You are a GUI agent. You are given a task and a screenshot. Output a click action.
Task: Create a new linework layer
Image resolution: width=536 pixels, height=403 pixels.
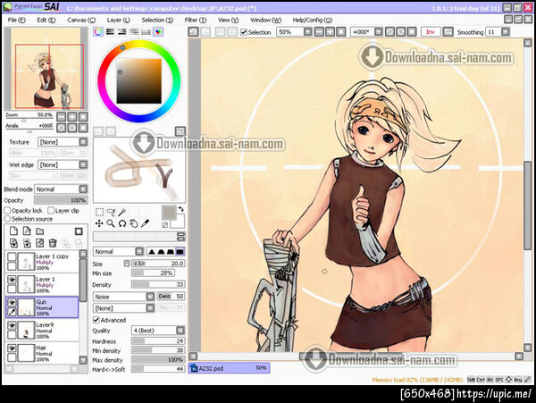coord(27,231)
